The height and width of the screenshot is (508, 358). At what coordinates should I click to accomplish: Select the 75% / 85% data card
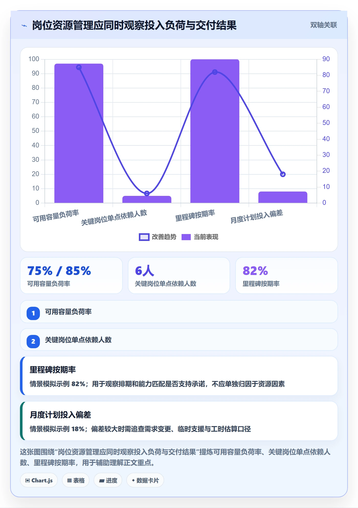click(x=71, y=276)
